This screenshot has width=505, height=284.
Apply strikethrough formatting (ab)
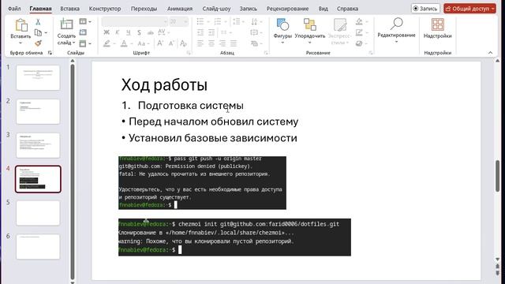coord(150,32)
